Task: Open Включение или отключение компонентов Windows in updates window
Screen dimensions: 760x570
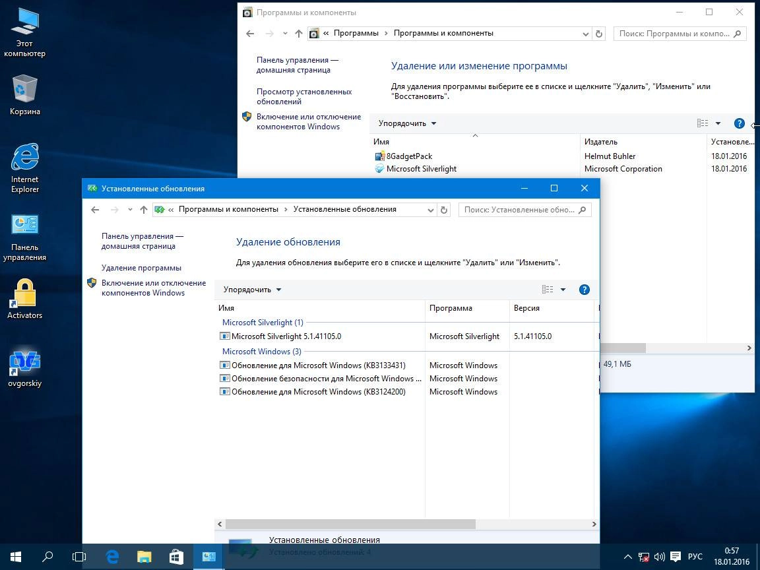Action: tap(153, 288)
